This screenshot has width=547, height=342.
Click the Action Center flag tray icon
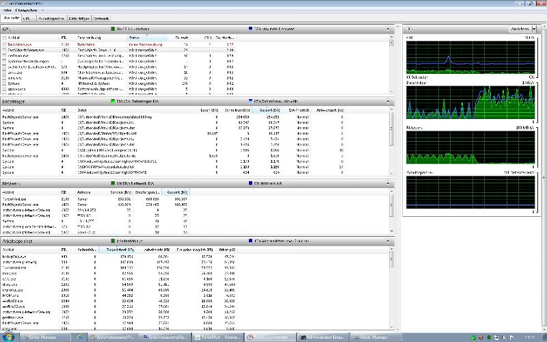512,337
